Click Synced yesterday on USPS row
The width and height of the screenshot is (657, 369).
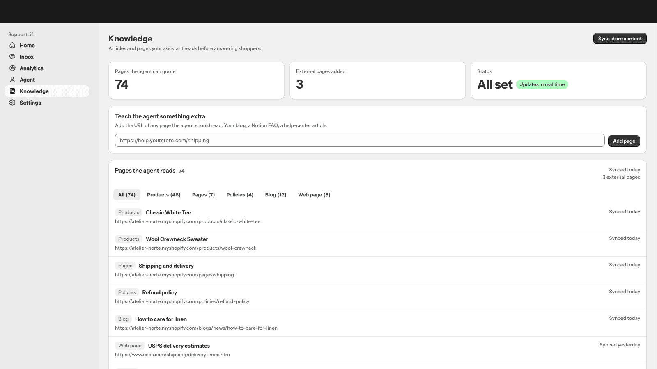(x=620, y=345)
